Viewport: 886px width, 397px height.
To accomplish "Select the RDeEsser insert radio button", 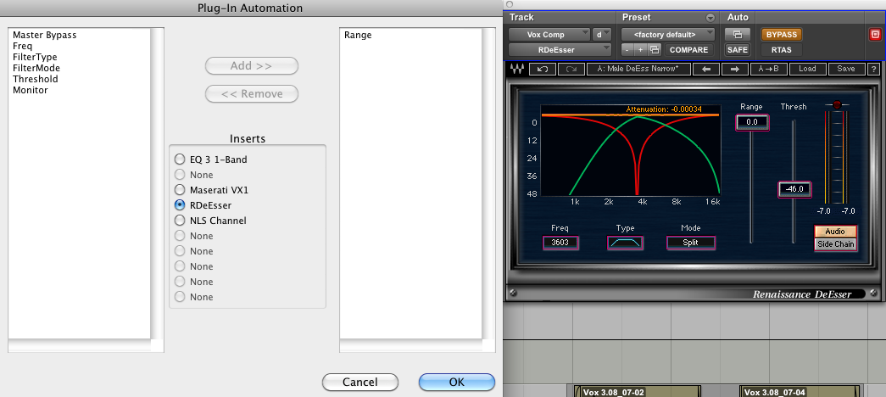I will 180,205.
